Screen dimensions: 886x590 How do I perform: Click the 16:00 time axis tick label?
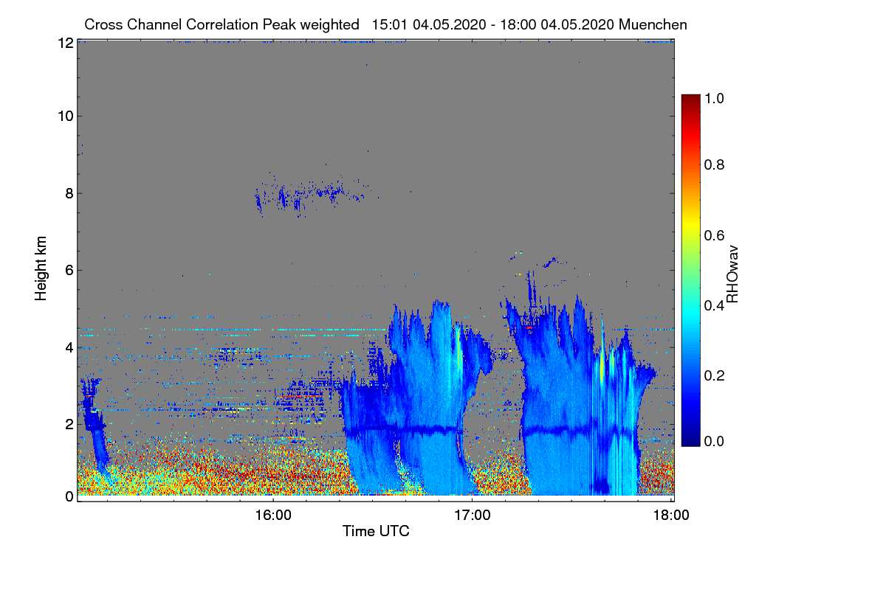[x=272, y=516]
